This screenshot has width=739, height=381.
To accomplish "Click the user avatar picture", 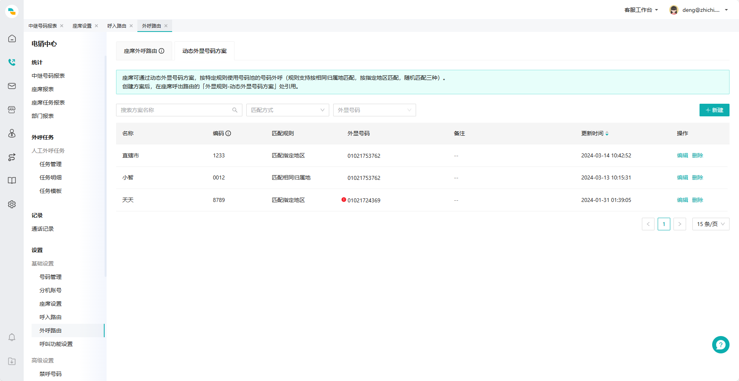I will (x=674, y=10).
